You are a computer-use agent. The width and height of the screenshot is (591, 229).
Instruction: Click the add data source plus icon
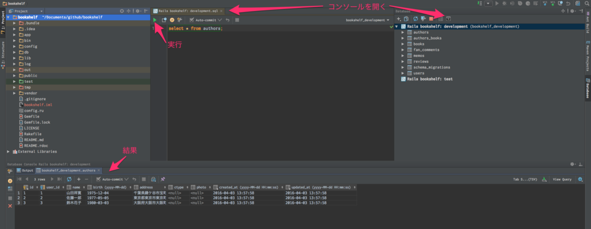[399, 18]
